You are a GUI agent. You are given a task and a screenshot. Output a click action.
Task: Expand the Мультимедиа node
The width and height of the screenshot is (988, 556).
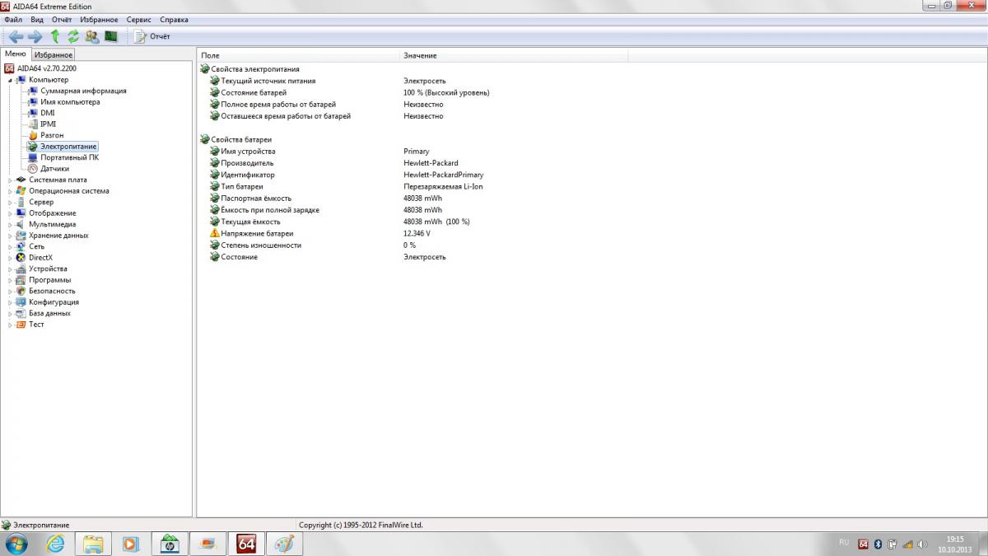click(11, 224)
